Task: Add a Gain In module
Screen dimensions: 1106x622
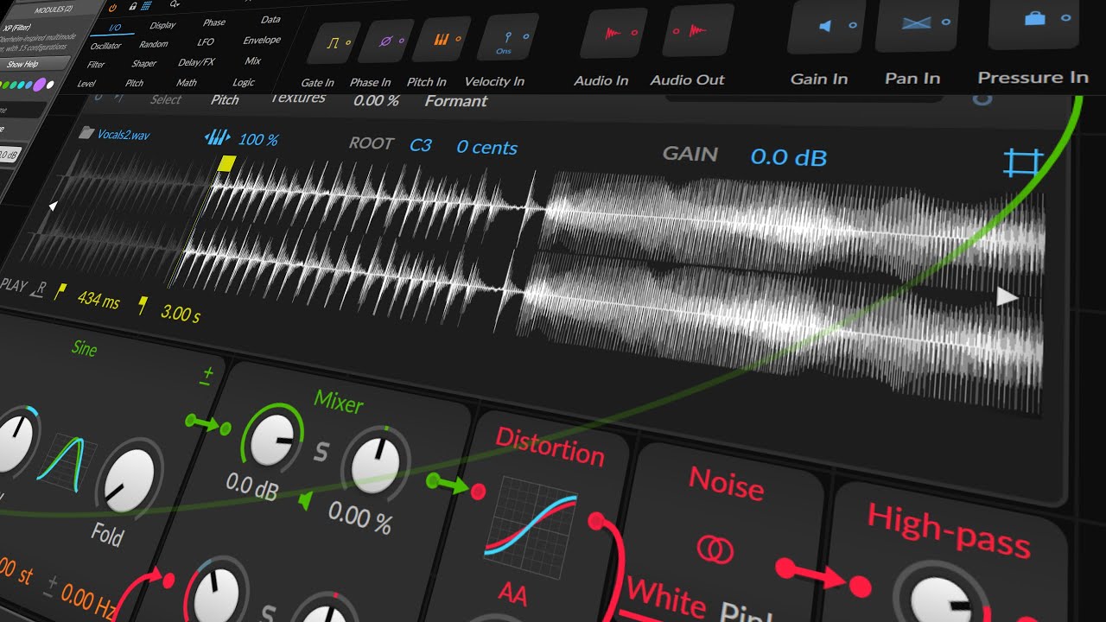Action: click(x=827, y=25)
